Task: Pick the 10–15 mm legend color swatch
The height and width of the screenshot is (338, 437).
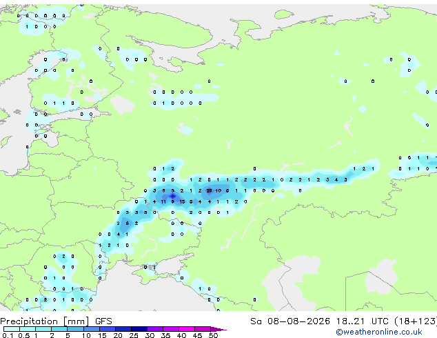Action: tap(91, 329)
